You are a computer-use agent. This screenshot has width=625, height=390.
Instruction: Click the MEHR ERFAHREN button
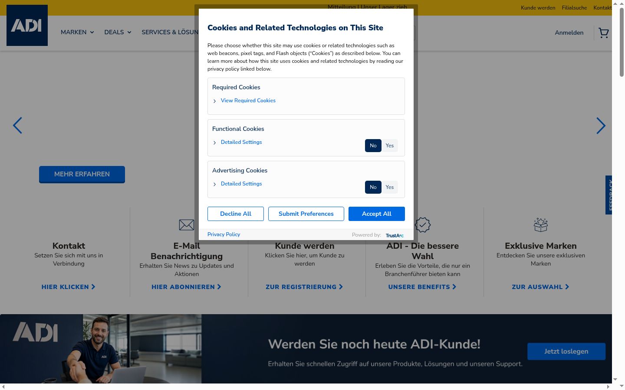tap(82, 174)
